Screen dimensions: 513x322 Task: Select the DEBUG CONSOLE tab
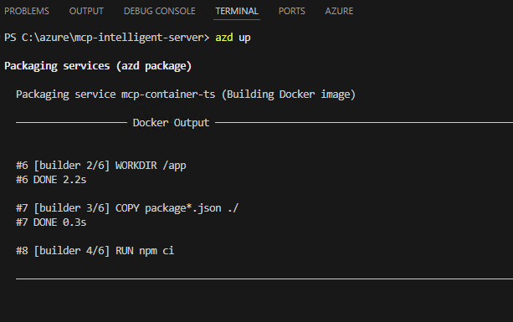pos(160,11)
